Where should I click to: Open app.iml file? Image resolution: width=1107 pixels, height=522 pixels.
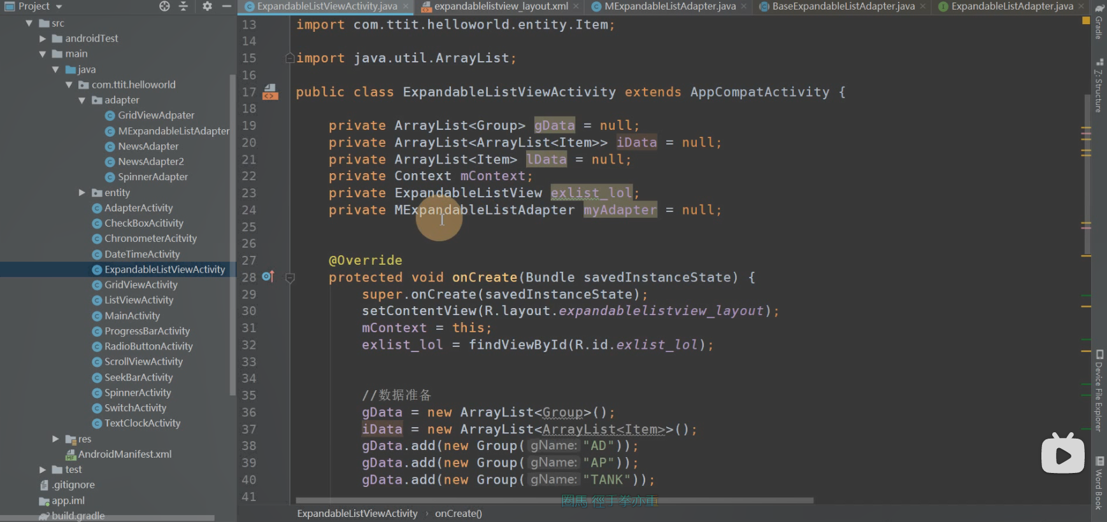point(62,500)
